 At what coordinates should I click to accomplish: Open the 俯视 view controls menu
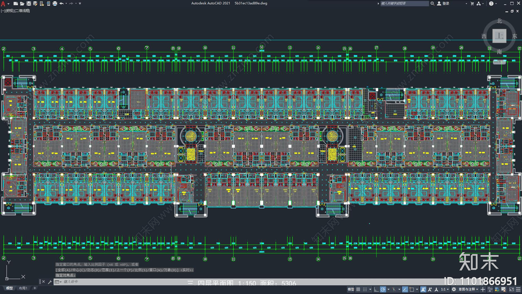10,11
